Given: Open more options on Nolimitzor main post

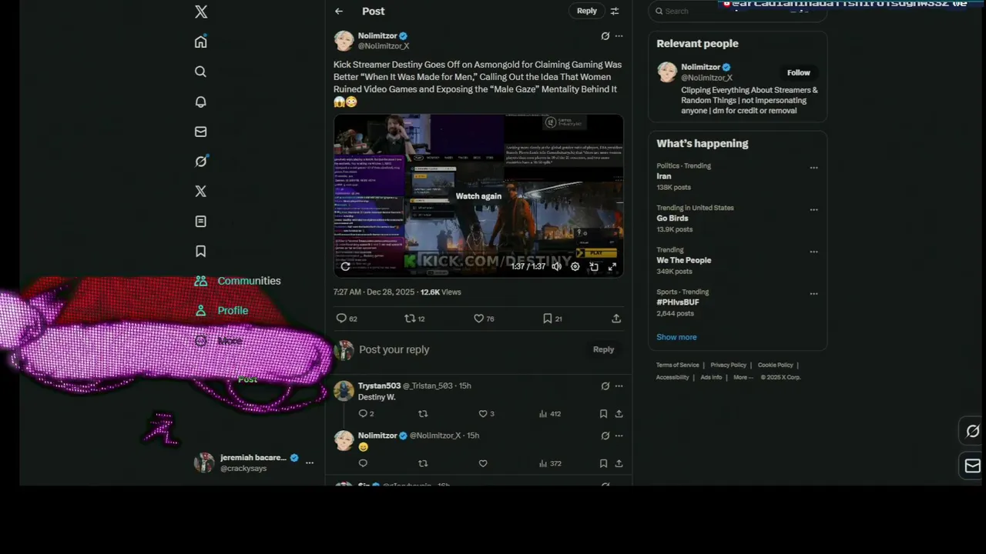Looking at the screenshot, I should (x=619, y=36).
